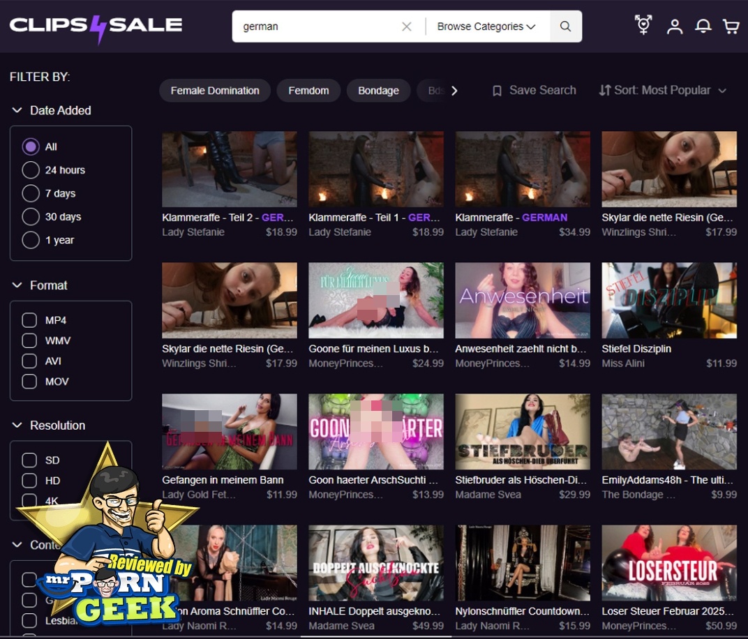Open the 'Klammeraffe - Teil 2' clip title
The height and width of the screenshot is (639, 748).
(228, 218)
